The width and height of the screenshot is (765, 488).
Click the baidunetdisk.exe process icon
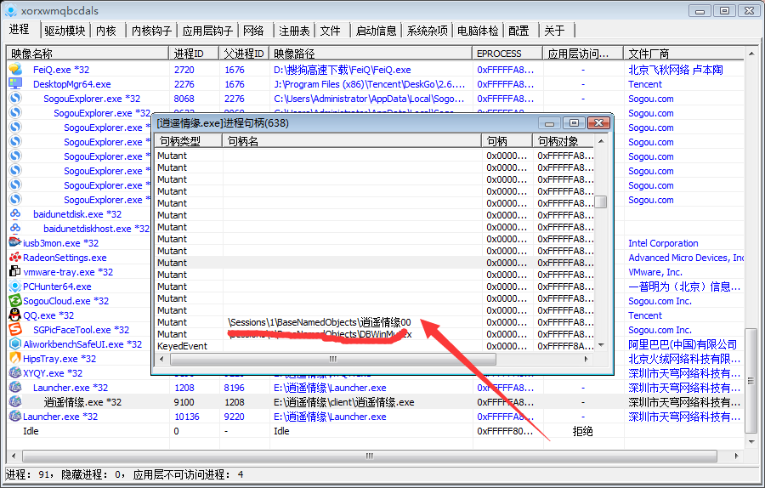[15, 213]
